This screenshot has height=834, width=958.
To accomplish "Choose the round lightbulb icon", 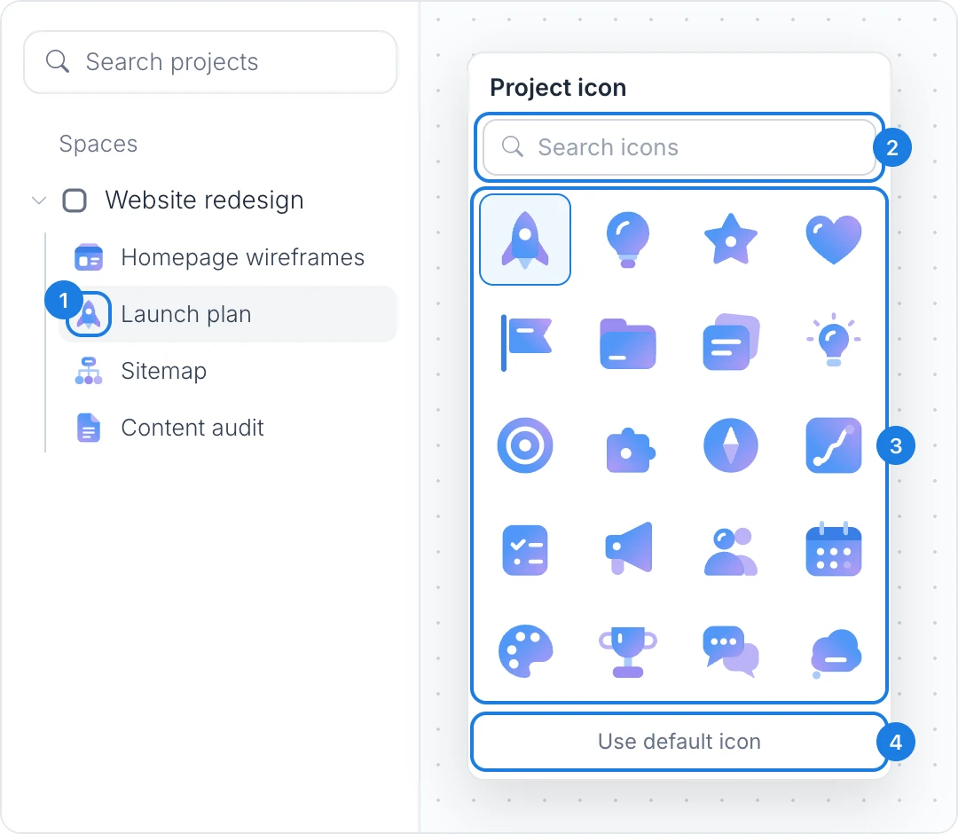I will click(627, 240).
